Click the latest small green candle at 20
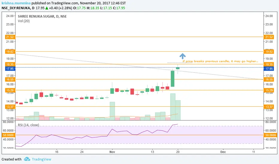Screen dimensions: 279x164 178,68
